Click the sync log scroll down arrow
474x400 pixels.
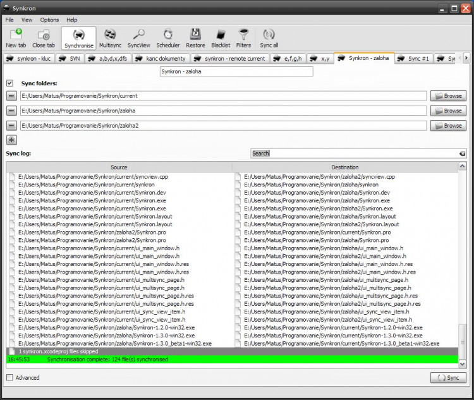(x=462, y=365)
